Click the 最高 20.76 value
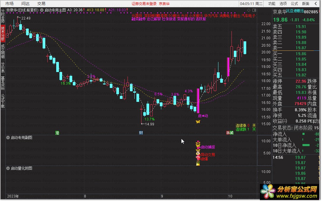The height and width of the screenshot is (201, 322). (x=301, y=87)
